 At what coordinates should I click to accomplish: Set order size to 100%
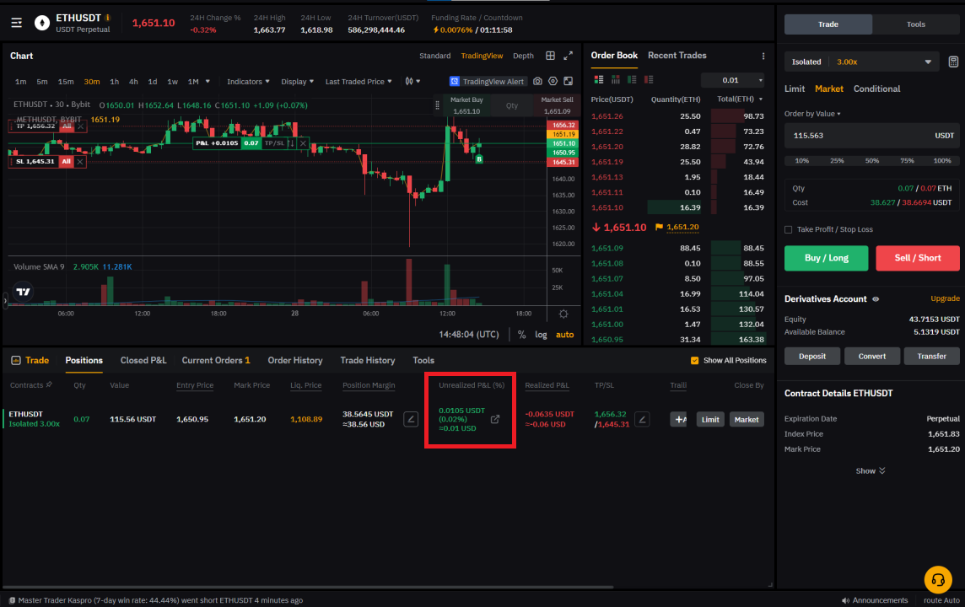942,160
